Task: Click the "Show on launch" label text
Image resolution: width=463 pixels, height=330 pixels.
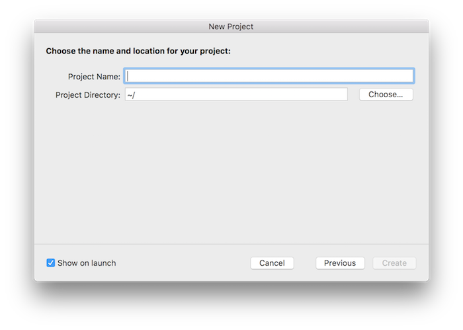Action: click(x=87, y=263)
